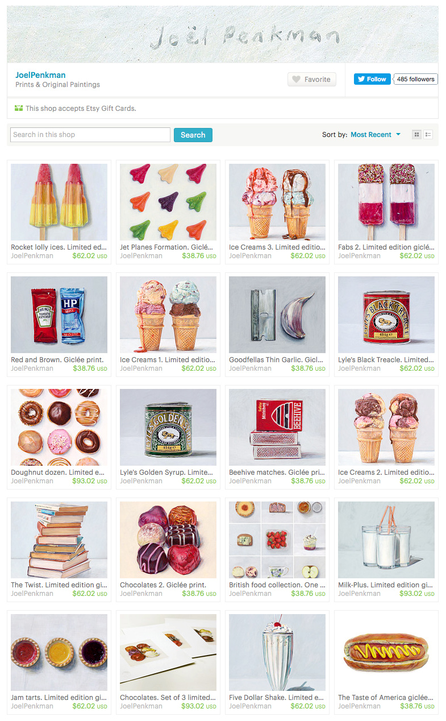Viewport: 446px width, 721px height.
Task: View the Doughnut dozen thumbnail
Action: (x=59, y=428)
